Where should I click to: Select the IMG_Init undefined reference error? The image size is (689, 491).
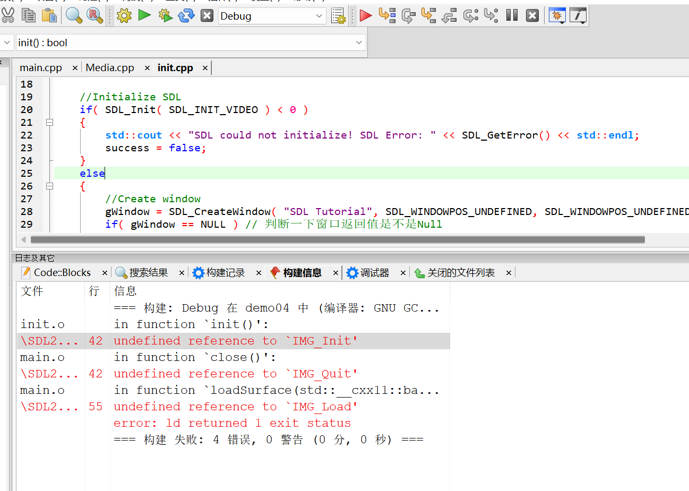click(x=234, y=341)
